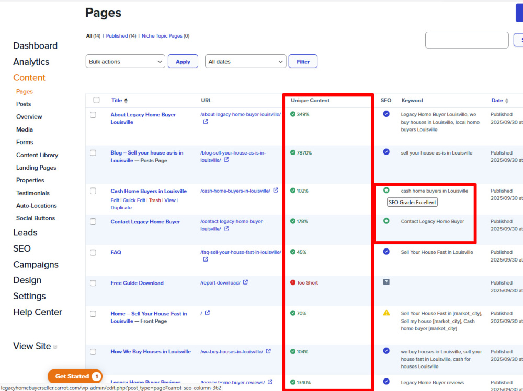
Task: Click Quick Edit under Cash Home Buyers
Action: 134,200
